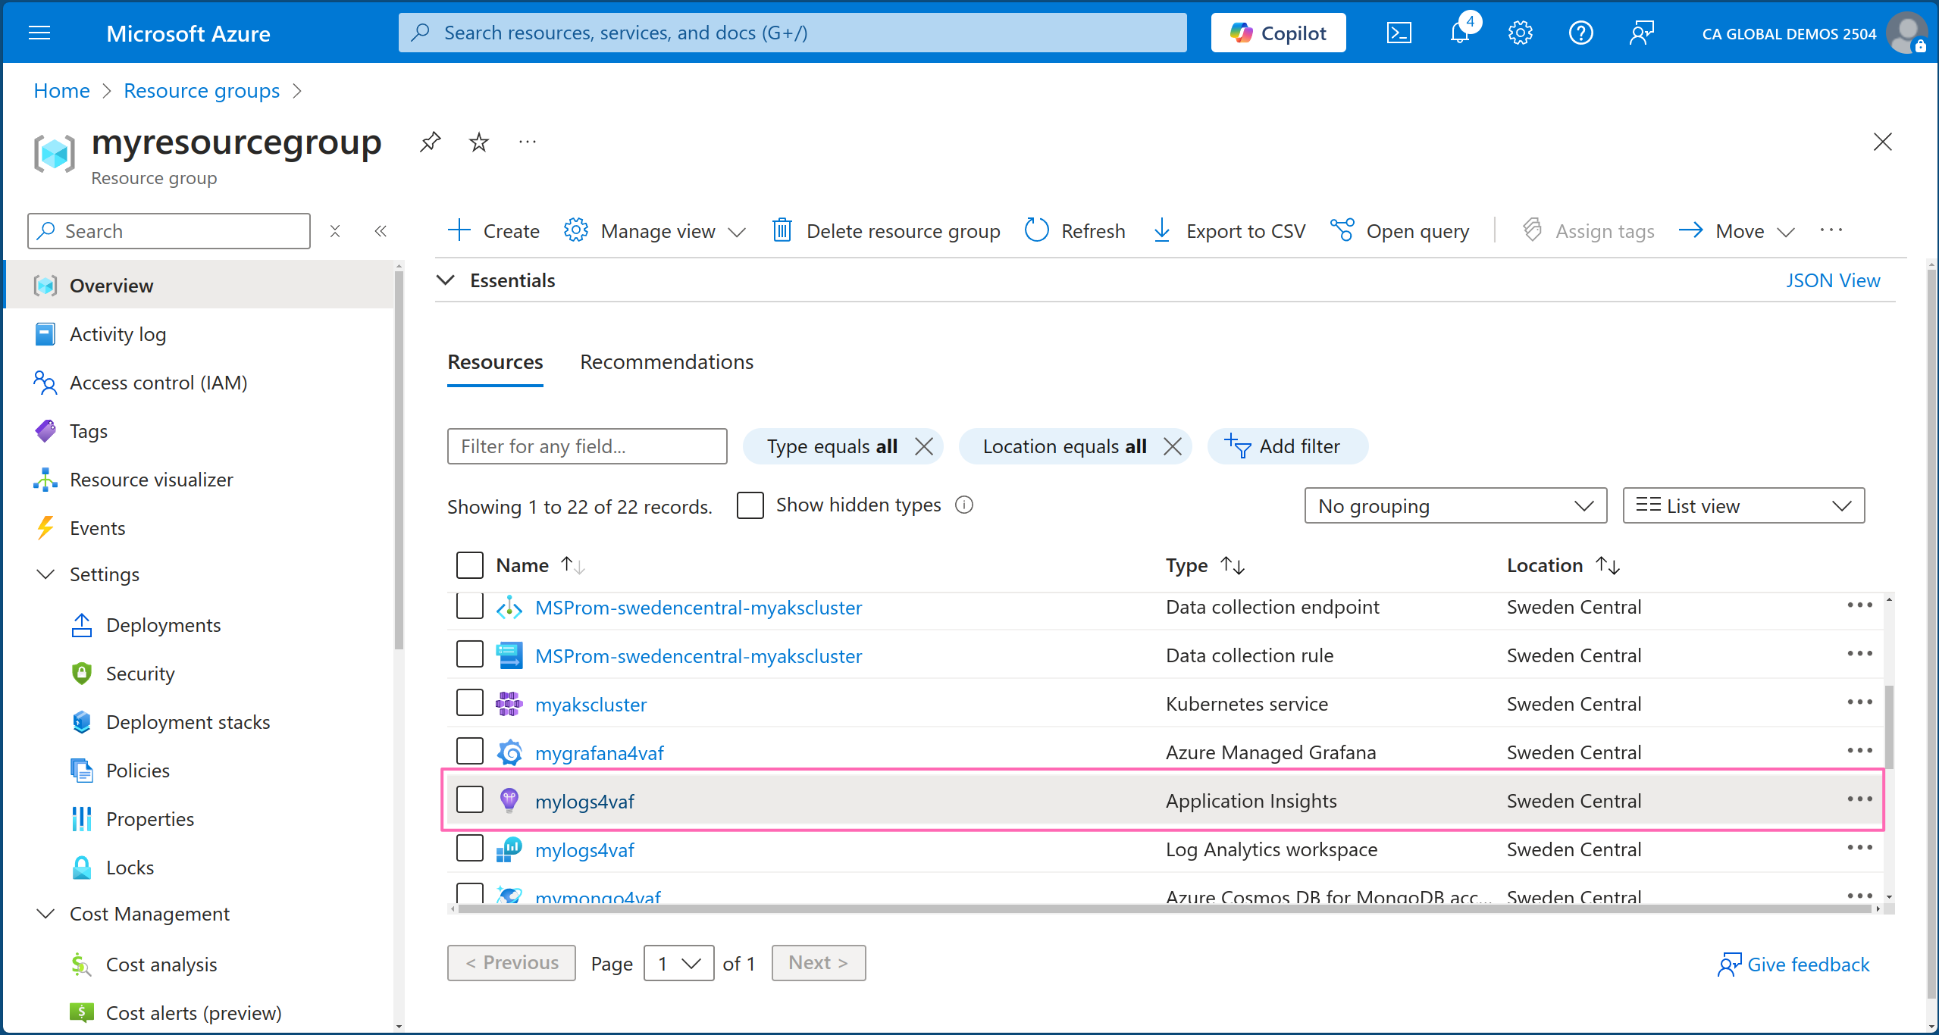Open row menu for the Data collection rule
The height and width of the screenshot is (1035, 1939).
pos(1859,654)
